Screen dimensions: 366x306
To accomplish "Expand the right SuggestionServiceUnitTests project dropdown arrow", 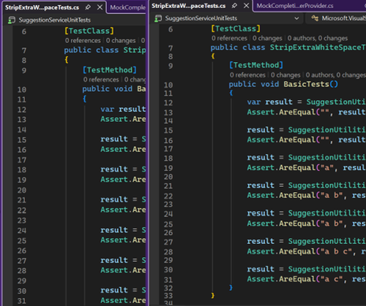I will coord(296,18).
